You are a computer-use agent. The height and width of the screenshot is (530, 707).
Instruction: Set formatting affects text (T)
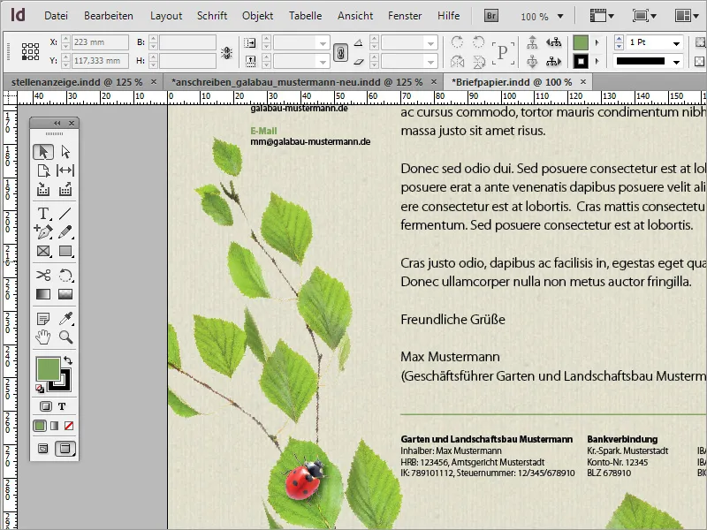(62, 406)
